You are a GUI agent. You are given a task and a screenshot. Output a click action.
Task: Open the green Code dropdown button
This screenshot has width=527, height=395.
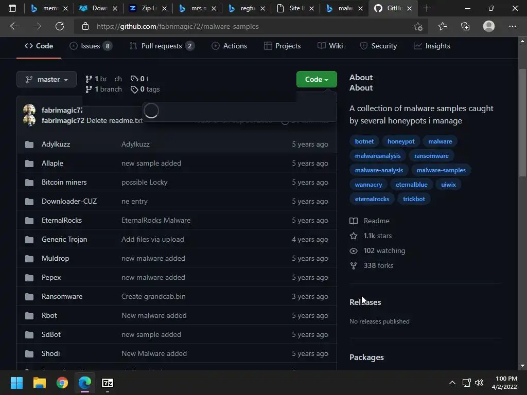click(317, 79)
